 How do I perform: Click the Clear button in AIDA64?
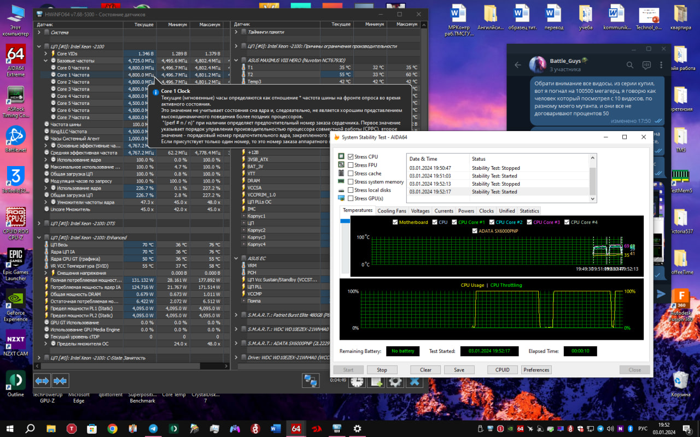425,370
